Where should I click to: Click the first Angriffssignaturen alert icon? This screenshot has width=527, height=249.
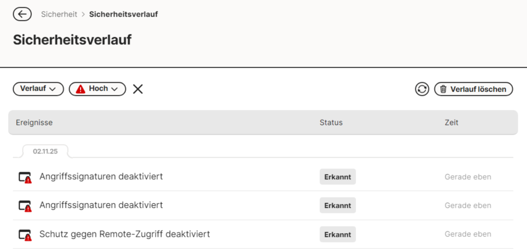[25, 177]
